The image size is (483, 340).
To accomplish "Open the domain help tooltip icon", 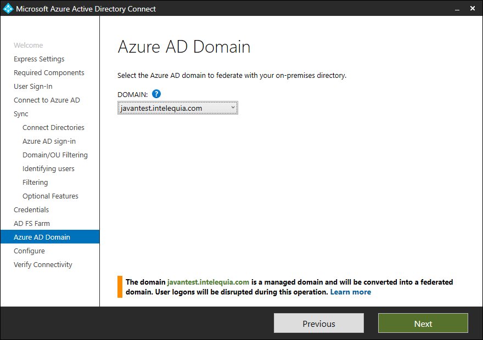I will (156, 94).
